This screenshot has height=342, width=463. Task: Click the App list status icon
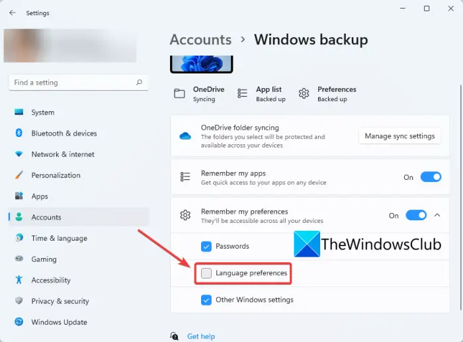click(243, 94)
